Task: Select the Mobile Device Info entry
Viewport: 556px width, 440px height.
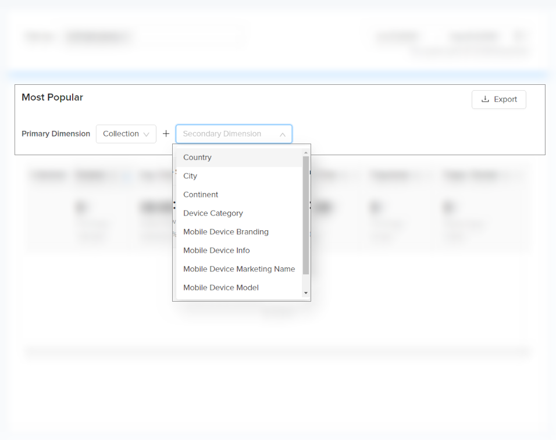Action: coord(216,251)
